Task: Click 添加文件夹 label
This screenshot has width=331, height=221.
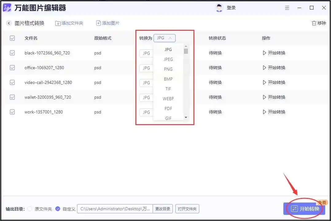Action: [x=72, y=23]
